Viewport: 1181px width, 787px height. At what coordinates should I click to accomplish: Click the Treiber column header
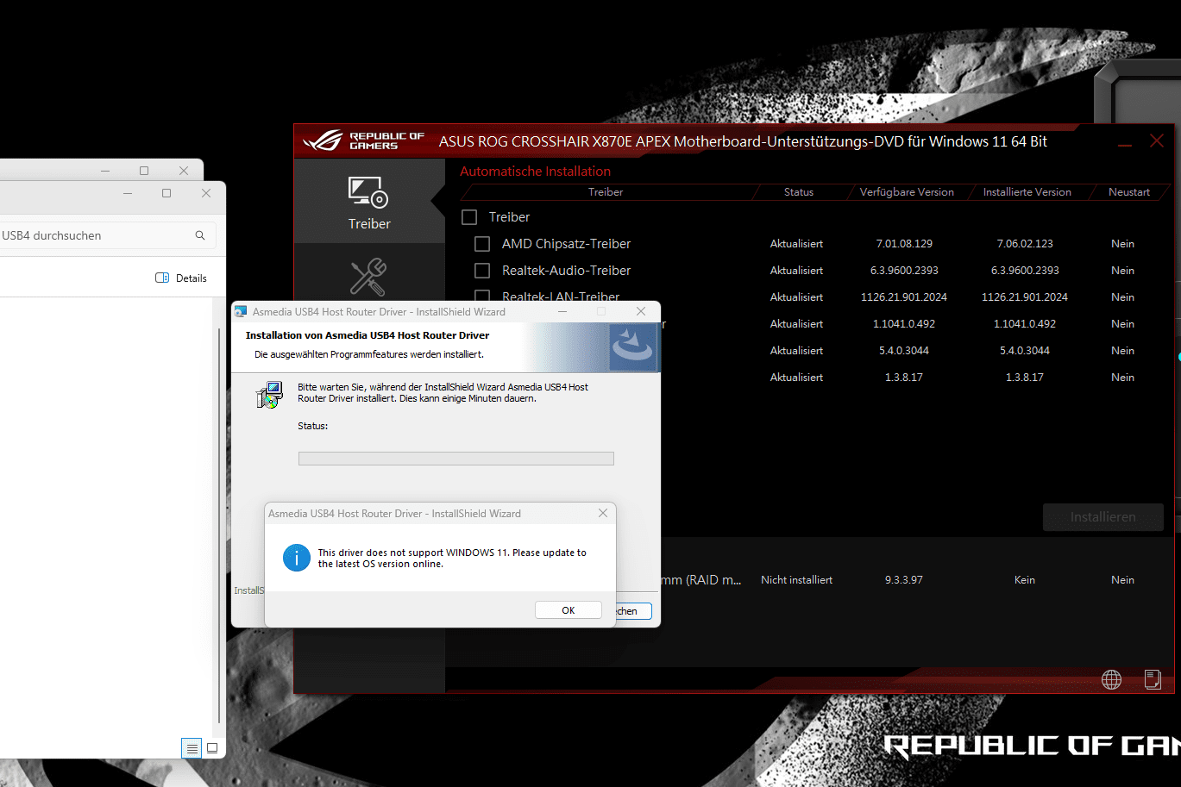coord(606,192)
